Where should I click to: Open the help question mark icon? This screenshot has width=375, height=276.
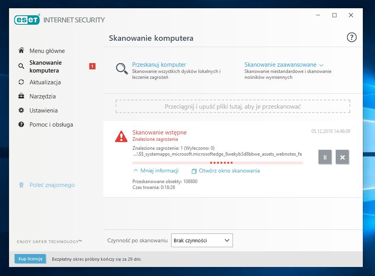click(x=351, y=38)
